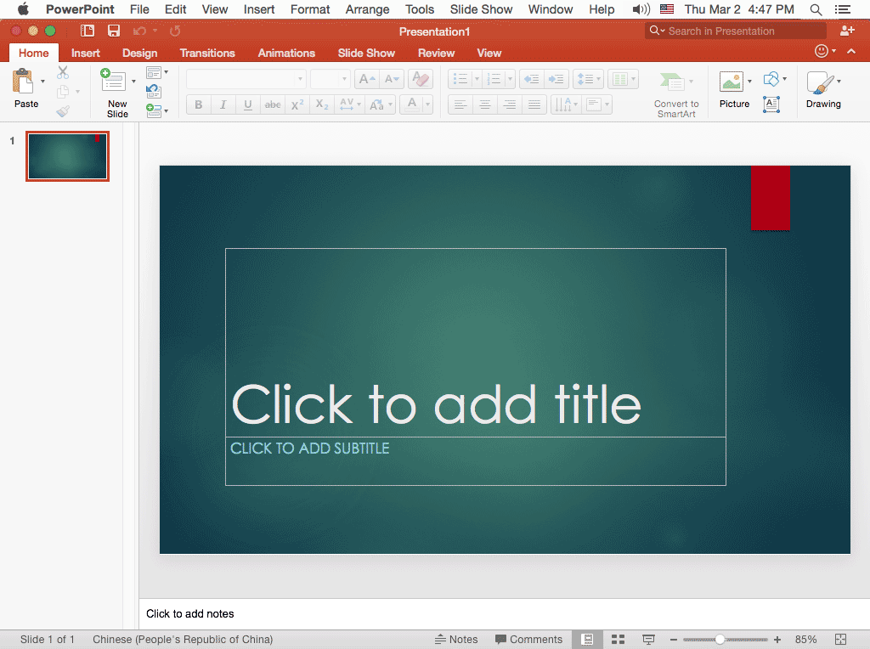Screen dimensions: 870x649
Task: Click the Save floppy disk icon
Action: coord(114,31)
